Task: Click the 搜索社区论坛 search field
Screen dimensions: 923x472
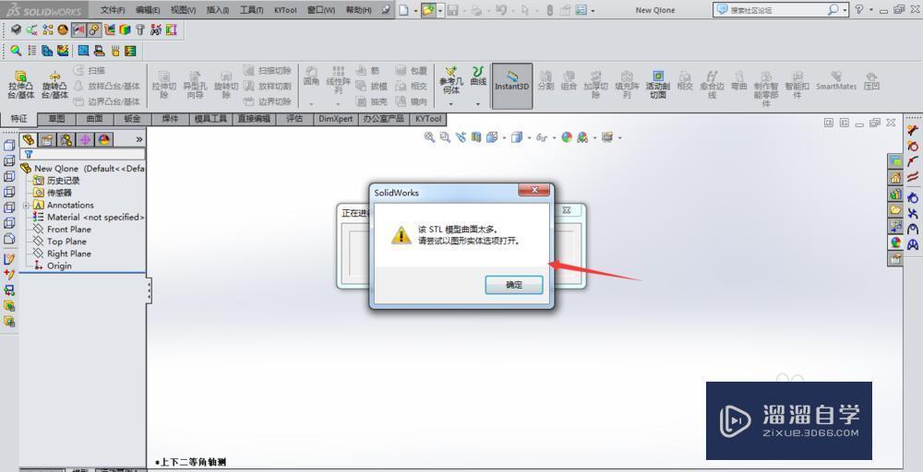Action: [776, 10]
